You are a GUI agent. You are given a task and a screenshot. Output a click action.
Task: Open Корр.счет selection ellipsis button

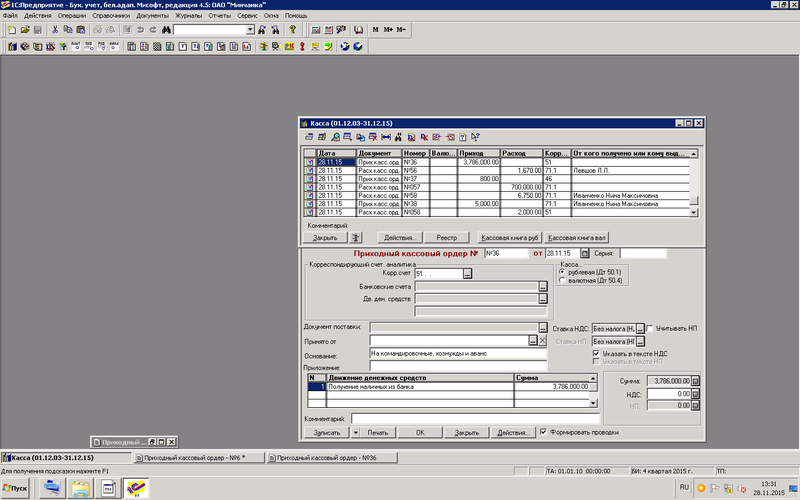(x=467, y=274)
